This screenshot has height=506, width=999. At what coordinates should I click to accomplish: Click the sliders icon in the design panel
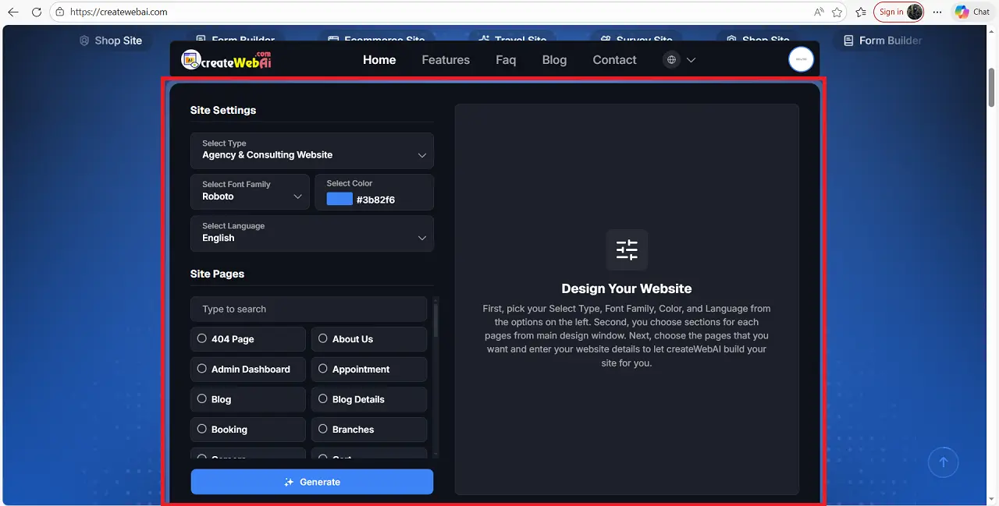click(x=627, y=249)
